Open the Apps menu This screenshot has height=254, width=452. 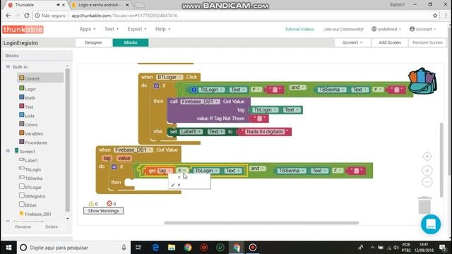[88, 29]
